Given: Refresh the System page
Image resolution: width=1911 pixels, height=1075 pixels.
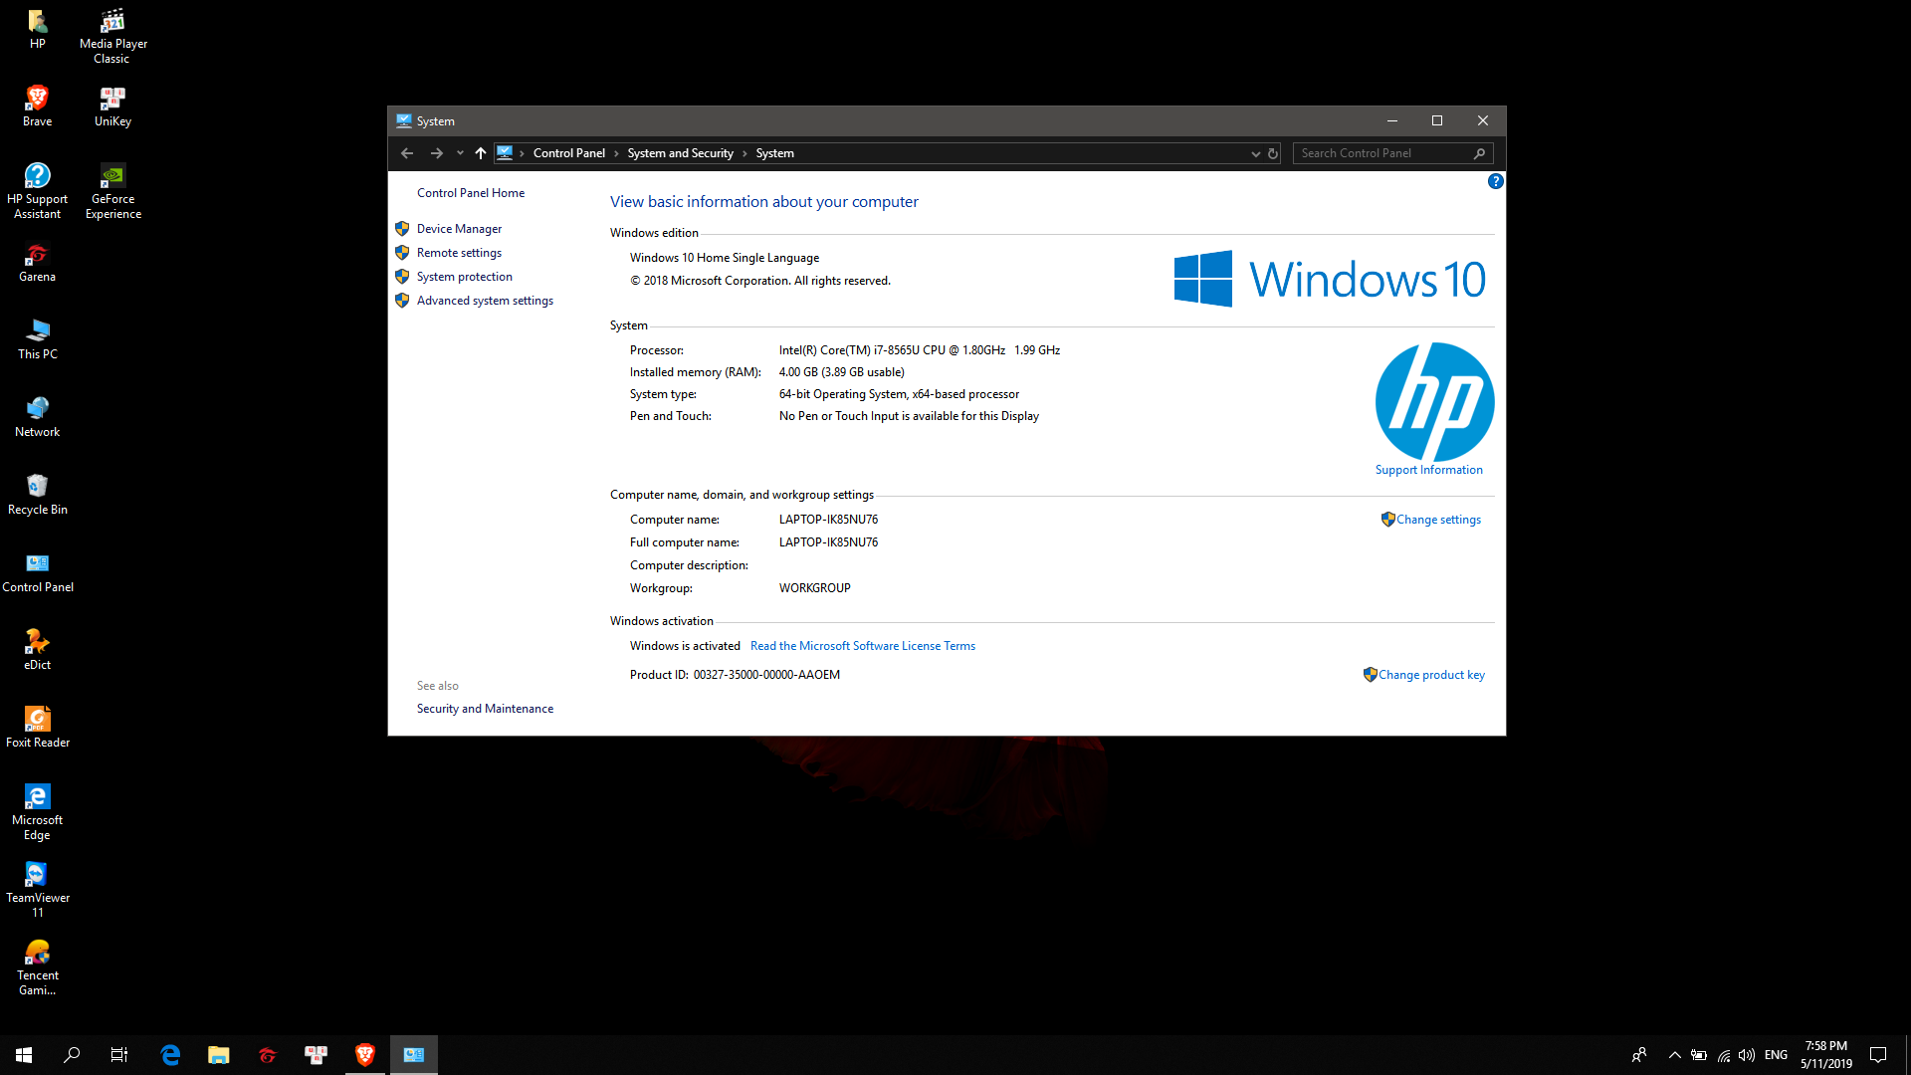Looking at the screenshot, I should click(1273, 153).
